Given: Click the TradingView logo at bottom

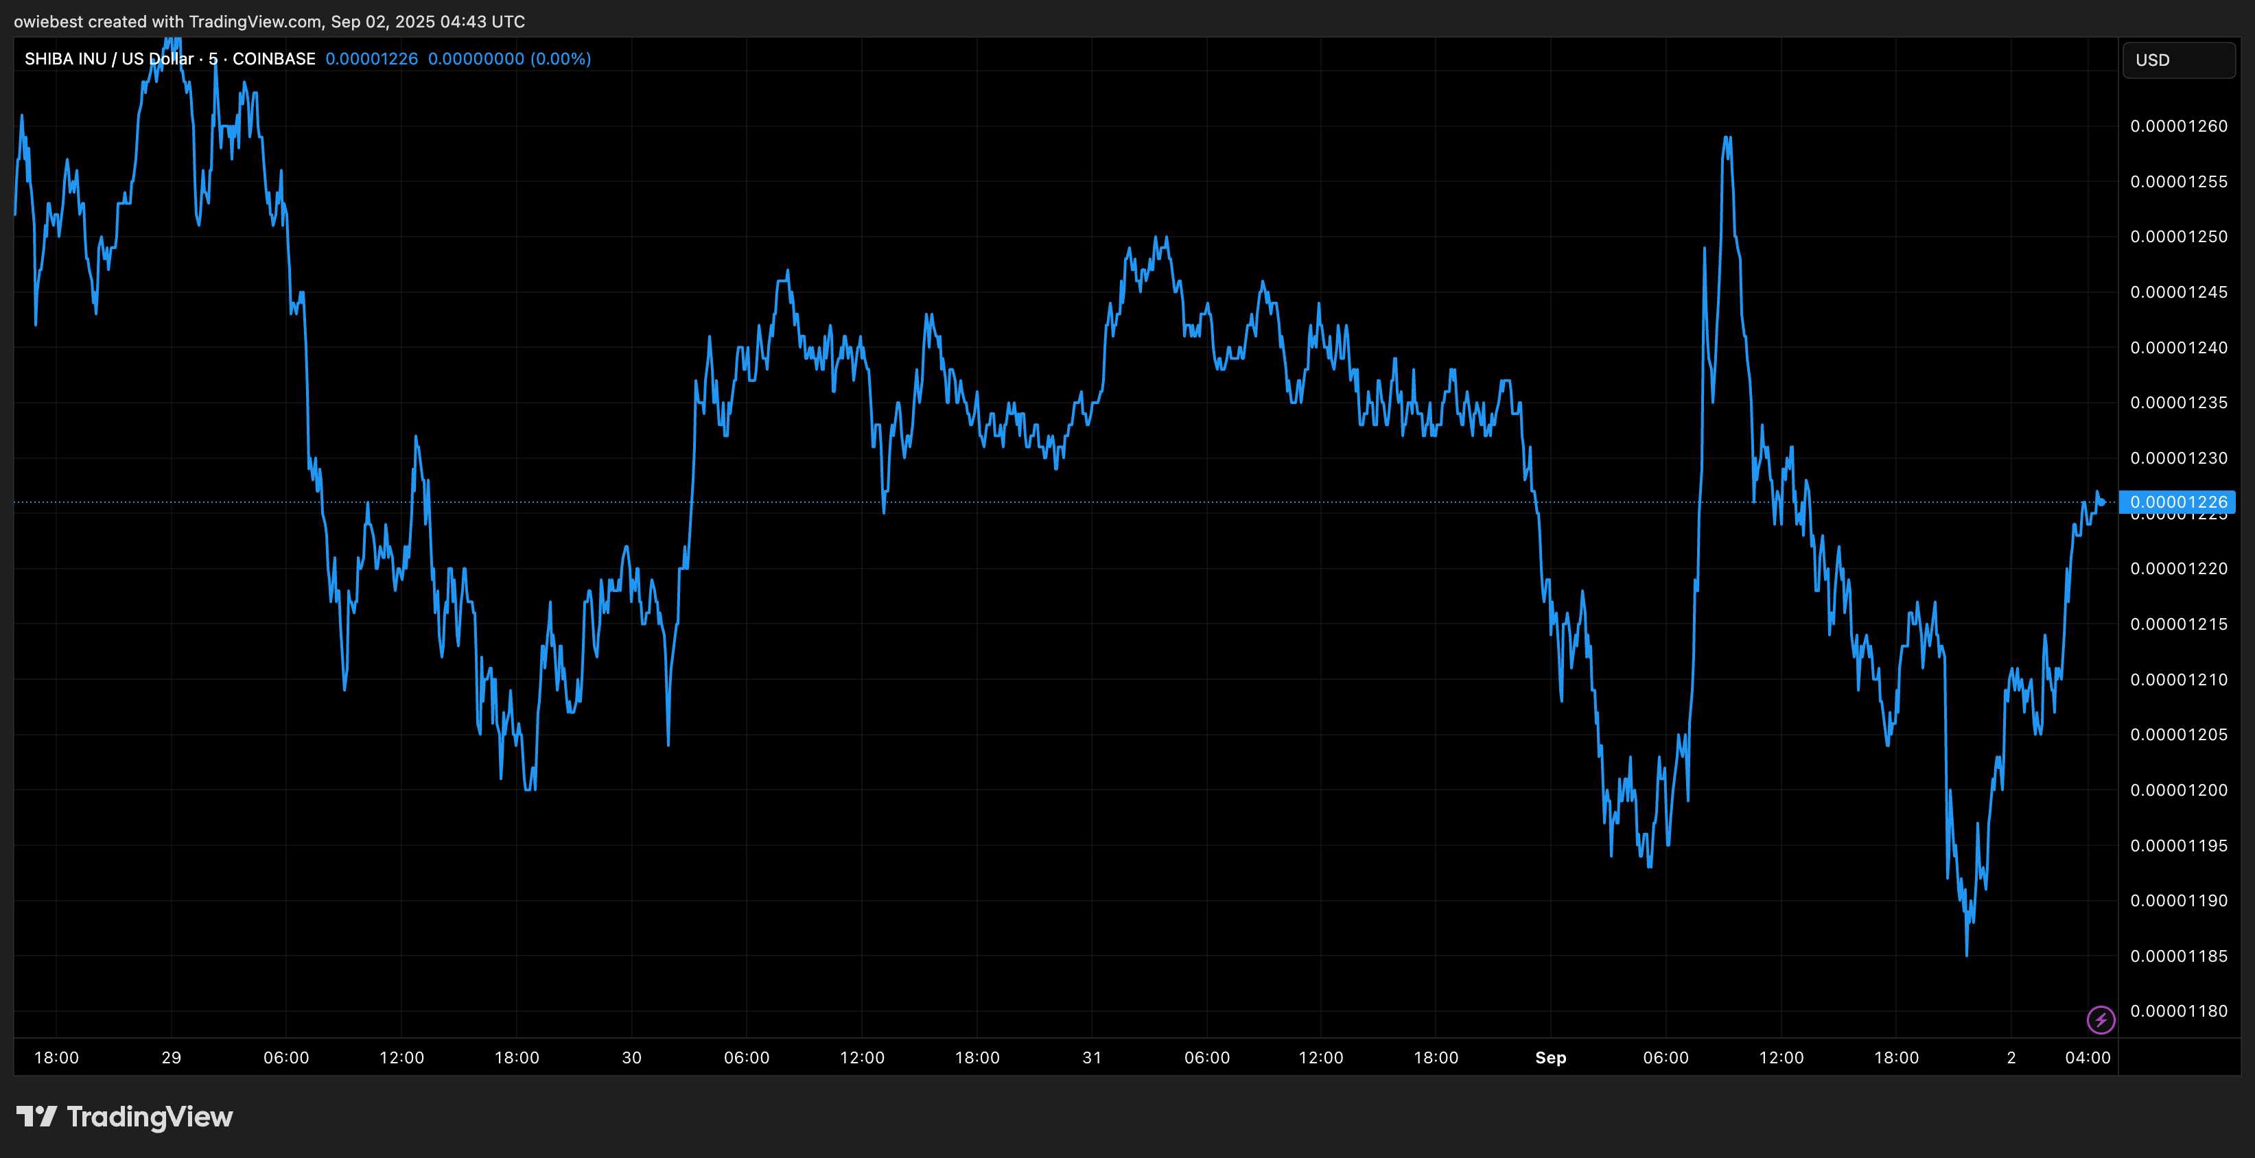Looking at the screenshot, I should tap(124, 1117).
